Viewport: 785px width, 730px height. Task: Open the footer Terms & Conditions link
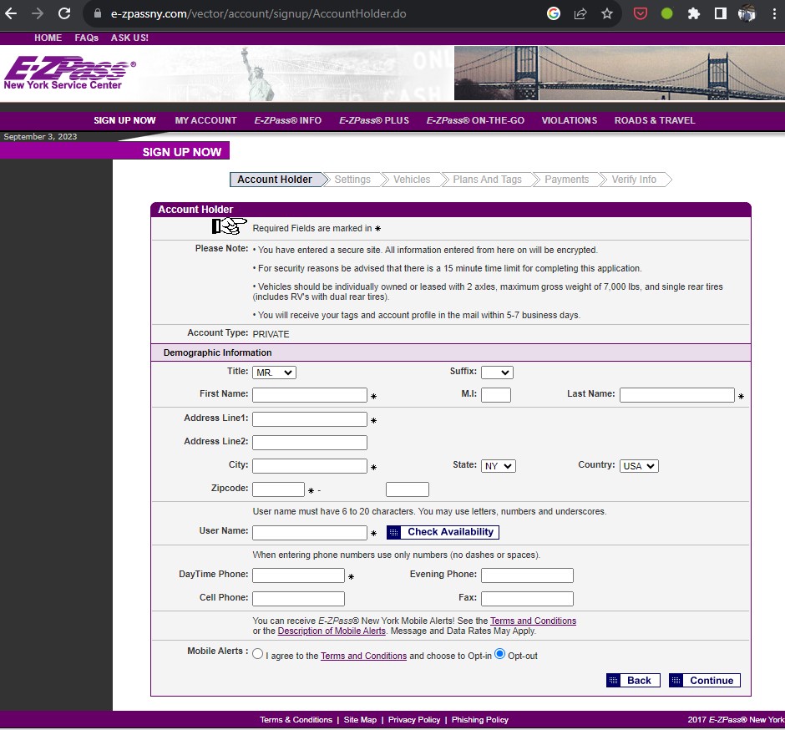coord(296,720)
